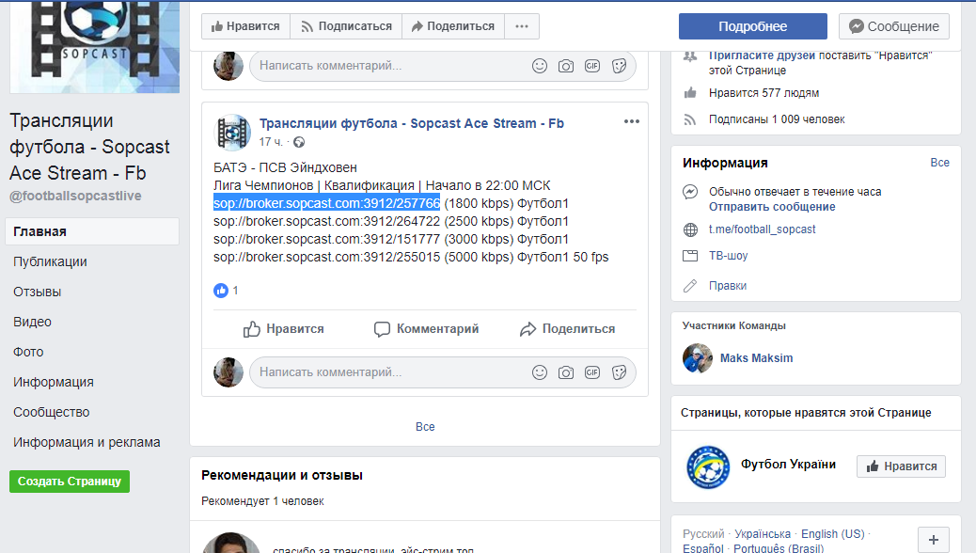Viewport: 976px width, 553px height.
Task: Click the Пригласите друзей link
Action: pyautogui.click(x=762, y=55)
